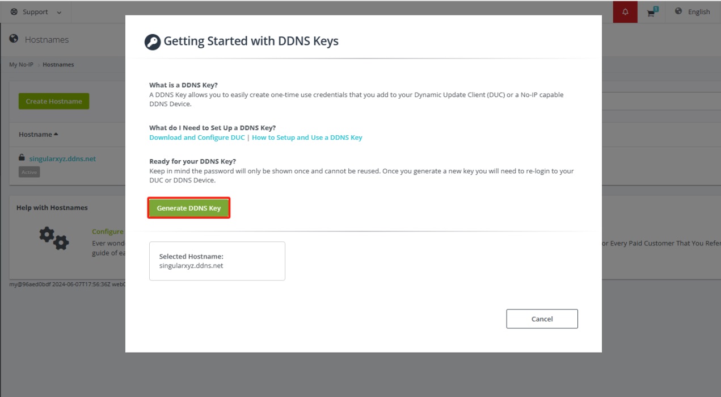Click the Support lifebuoy icon
The height and width of the screenshot is (397, 721).
(14, 12)
